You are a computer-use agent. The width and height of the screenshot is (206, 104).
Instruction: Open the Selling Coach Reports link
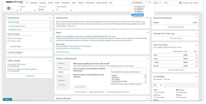pyautogui.click(x=96, y=92)
